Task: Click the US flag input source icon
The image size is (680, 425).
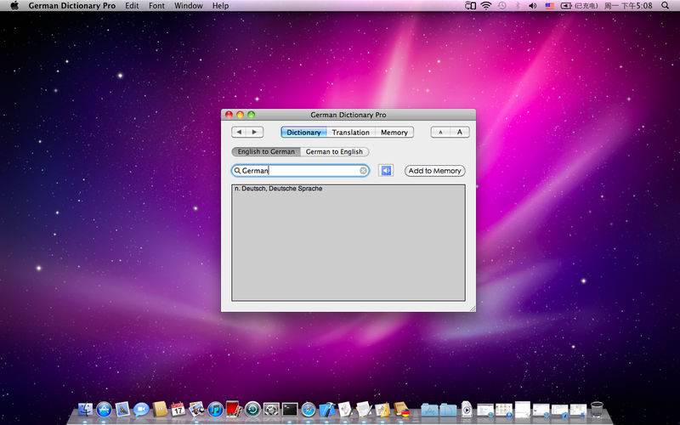Action: click(549, 6)
